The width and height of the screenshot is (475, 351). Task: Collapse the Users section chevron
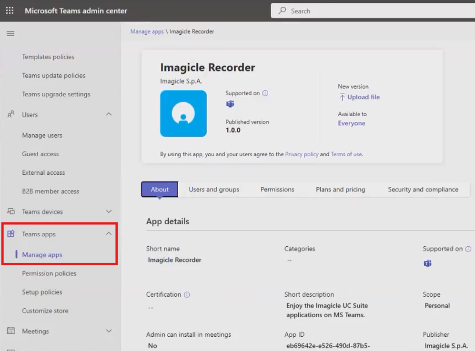109,114
